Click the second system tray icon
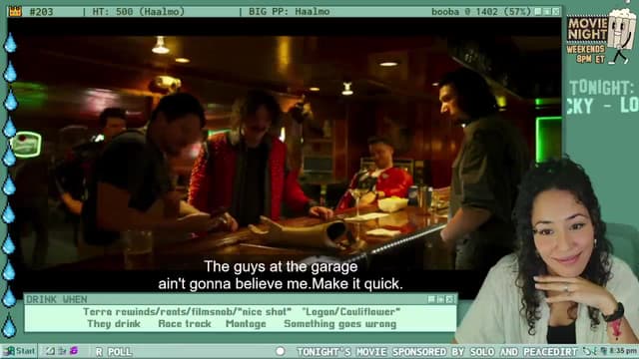Image resolution: width=639 pixels, height=359 pixels. point(595,351)
